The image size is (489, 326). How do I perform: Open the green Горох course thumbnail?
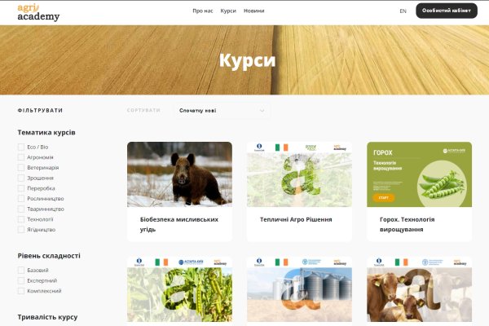(x=419, y=174)
